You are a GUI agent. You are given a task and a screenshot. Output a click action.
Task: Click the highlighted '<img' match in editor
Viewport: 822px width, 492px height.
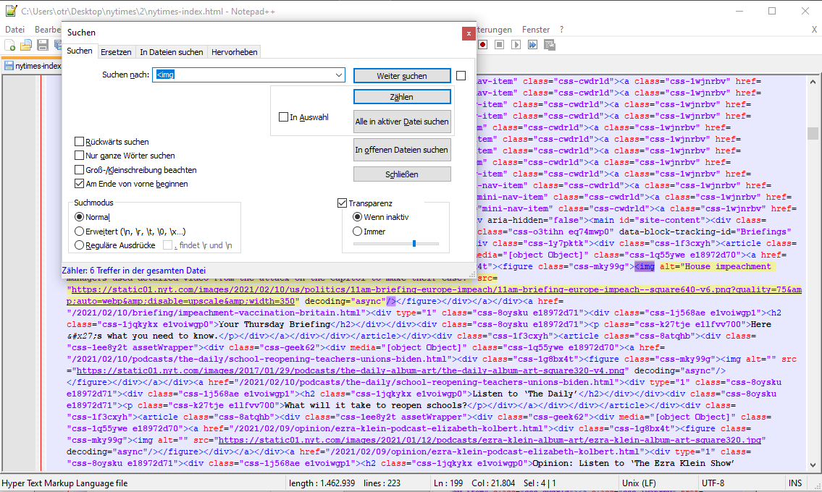tap(645, 266)
